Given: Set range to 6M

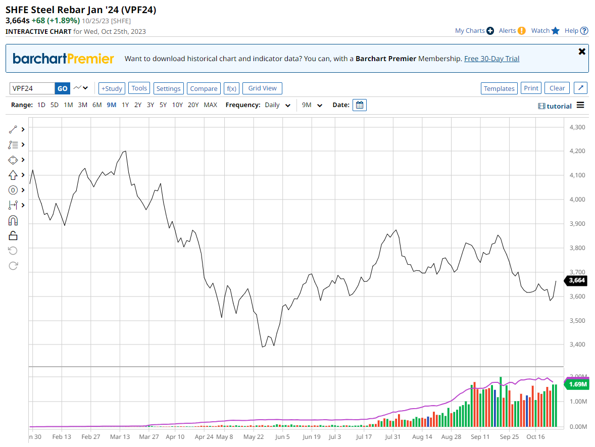Looking at the screenshot, I should (97, 105).
